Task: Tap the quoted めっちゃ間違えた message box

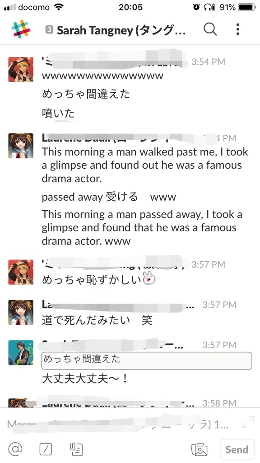Action: pyautogui.click(x=147, y=360)
